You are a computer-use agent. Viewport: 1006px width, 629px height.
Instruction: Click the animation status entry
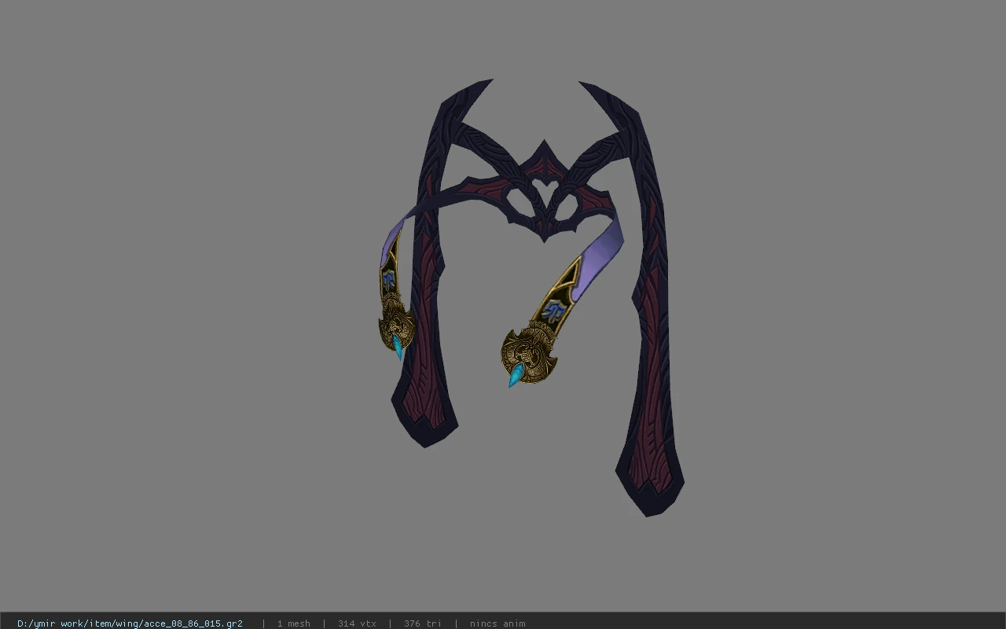pyautogui.click(x=497, y=623)
